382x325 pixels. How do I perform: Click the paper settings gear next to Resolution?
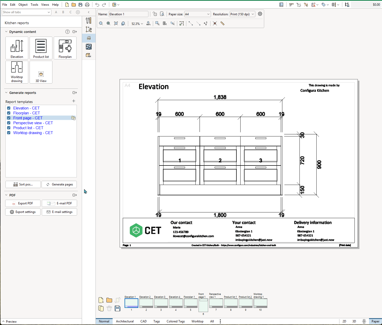260,14
